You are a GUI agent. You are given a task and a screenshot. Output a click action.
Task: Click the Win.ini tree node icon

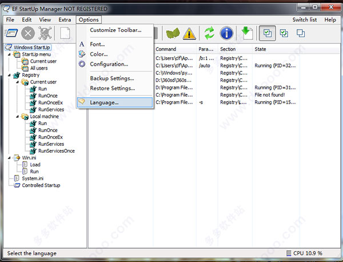[17, 157]
